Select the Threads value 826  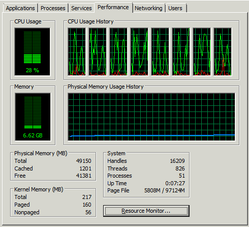click(x=180, y=168)
